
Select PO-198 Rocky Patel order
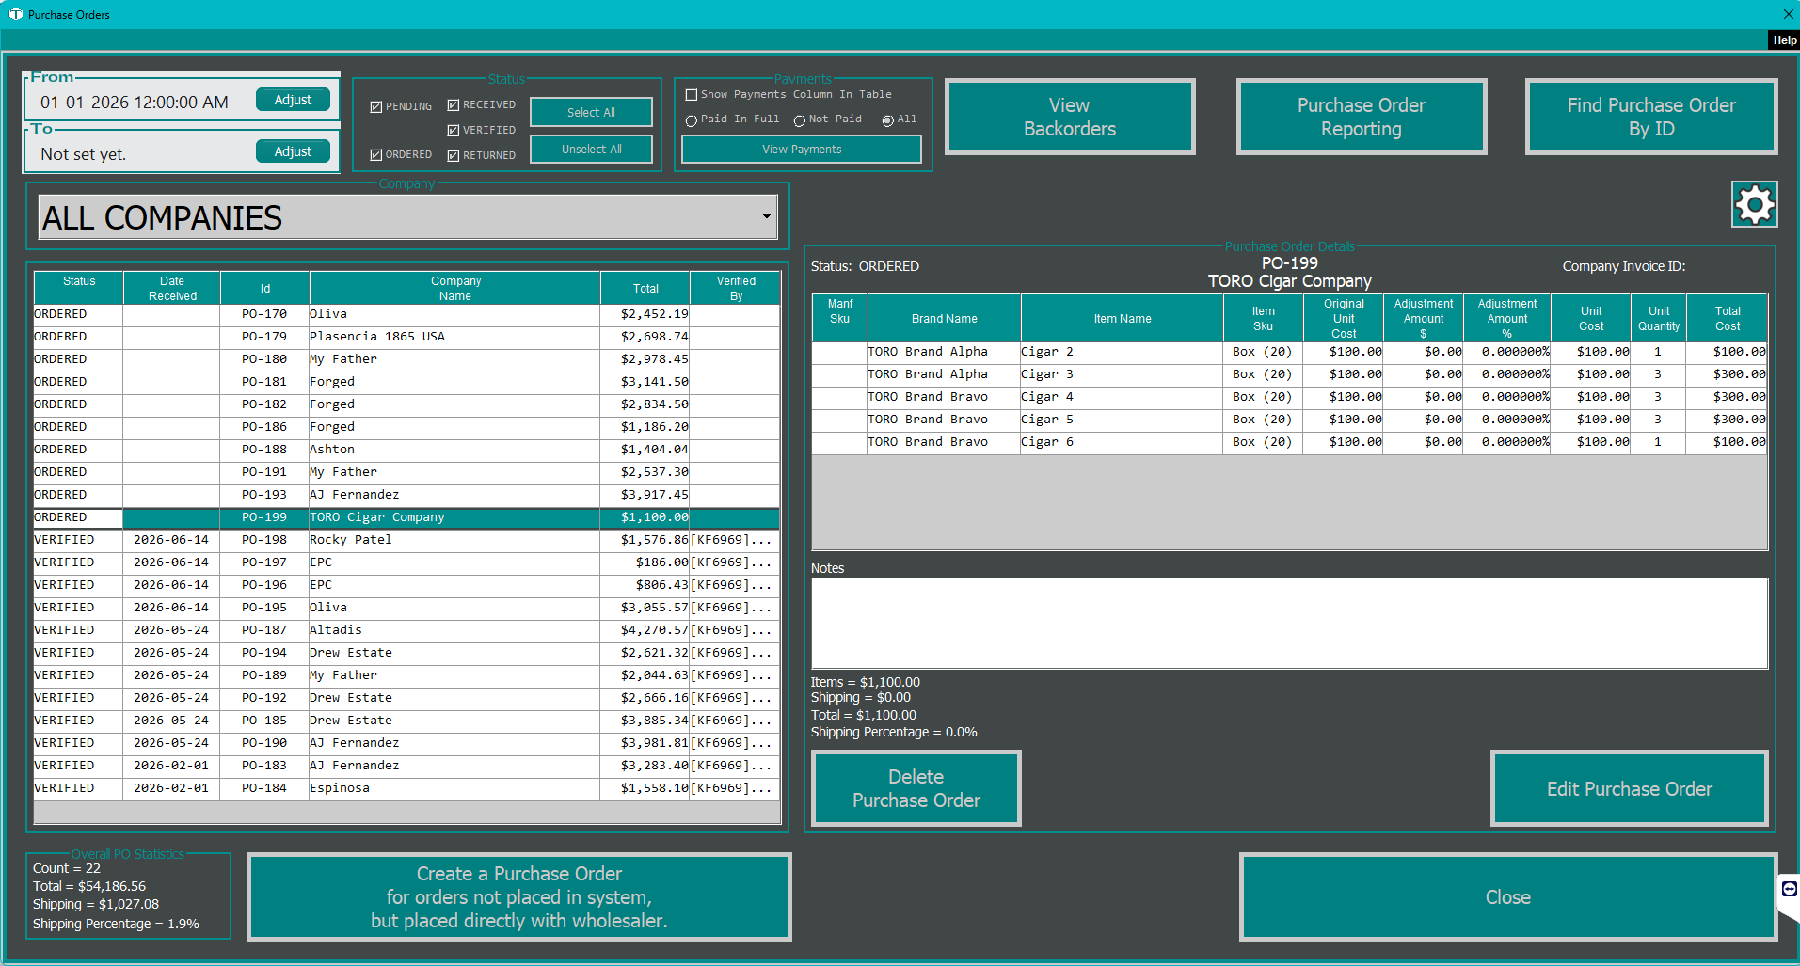coord(406,540)
